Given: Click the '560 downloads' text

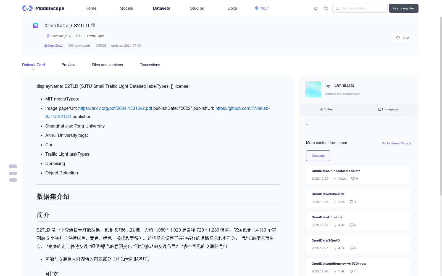Looking at the screenshot, I should (x=79, y=46).
